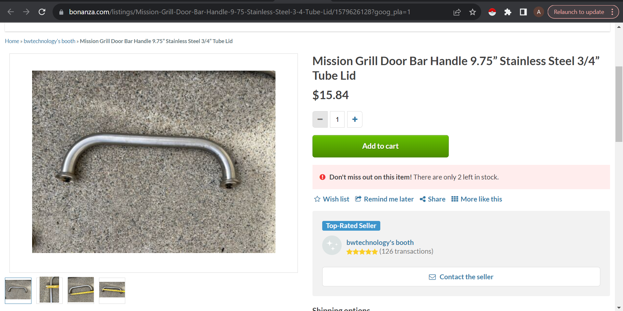Open bwtechnology's booth breadcrumb link
This screenshot has width=623, height=311.
49,41
